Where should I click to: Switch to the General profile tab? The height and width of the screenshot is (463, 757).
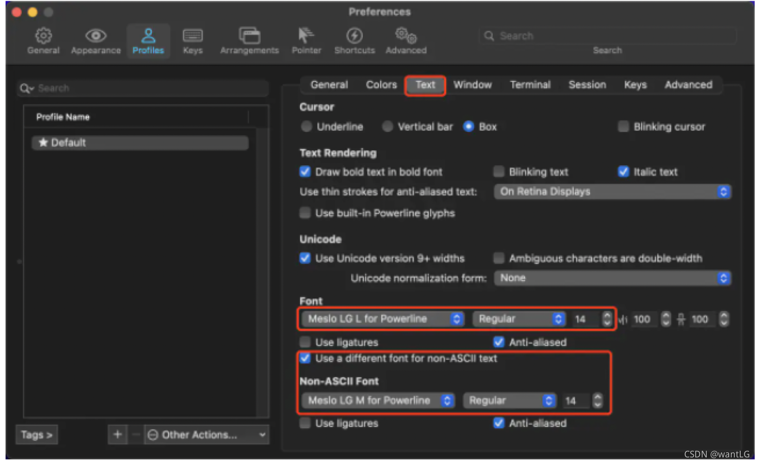329,85
